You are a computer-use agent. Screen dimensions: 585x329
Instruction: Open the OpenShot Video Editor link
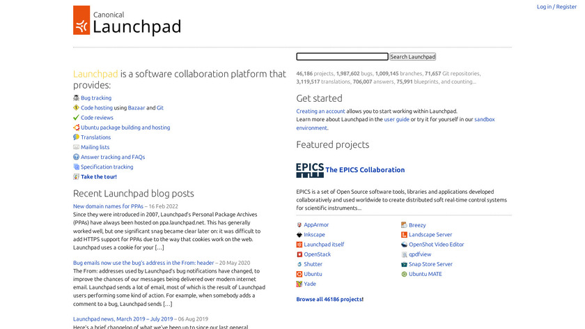point(436,245)
